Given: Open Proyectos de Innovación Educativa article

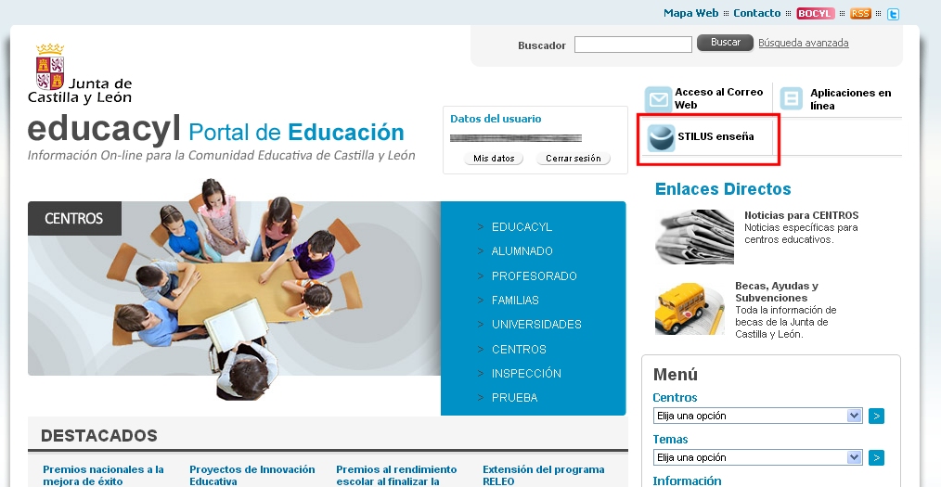Looking at the screenshot, I should [x=252, y=475].
